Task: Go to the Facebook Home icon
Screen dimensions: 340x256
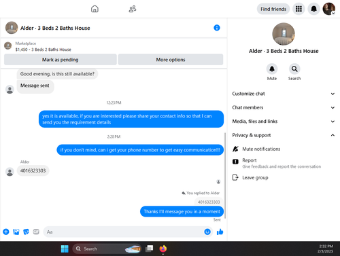Action: click(95, 9)
